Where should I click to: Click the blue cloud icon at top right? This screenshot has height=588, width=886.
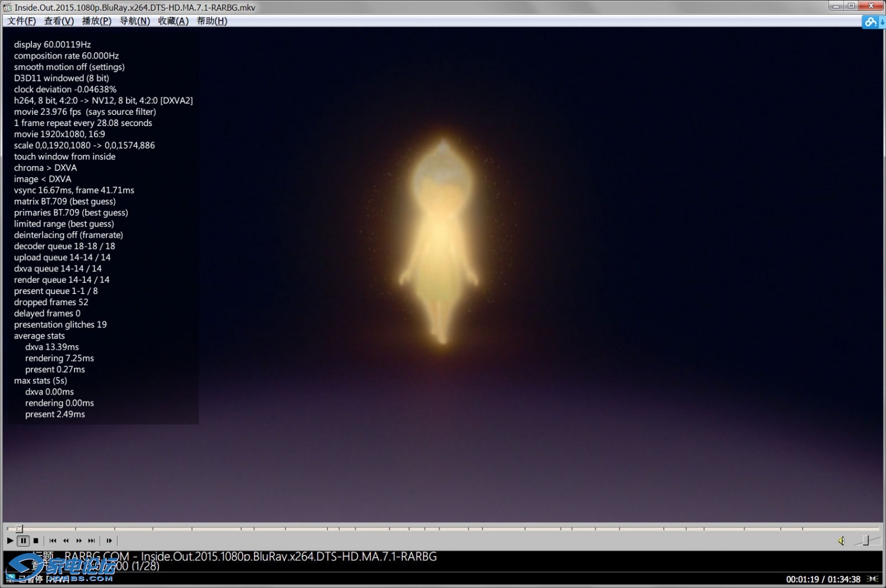coord(870,22)
